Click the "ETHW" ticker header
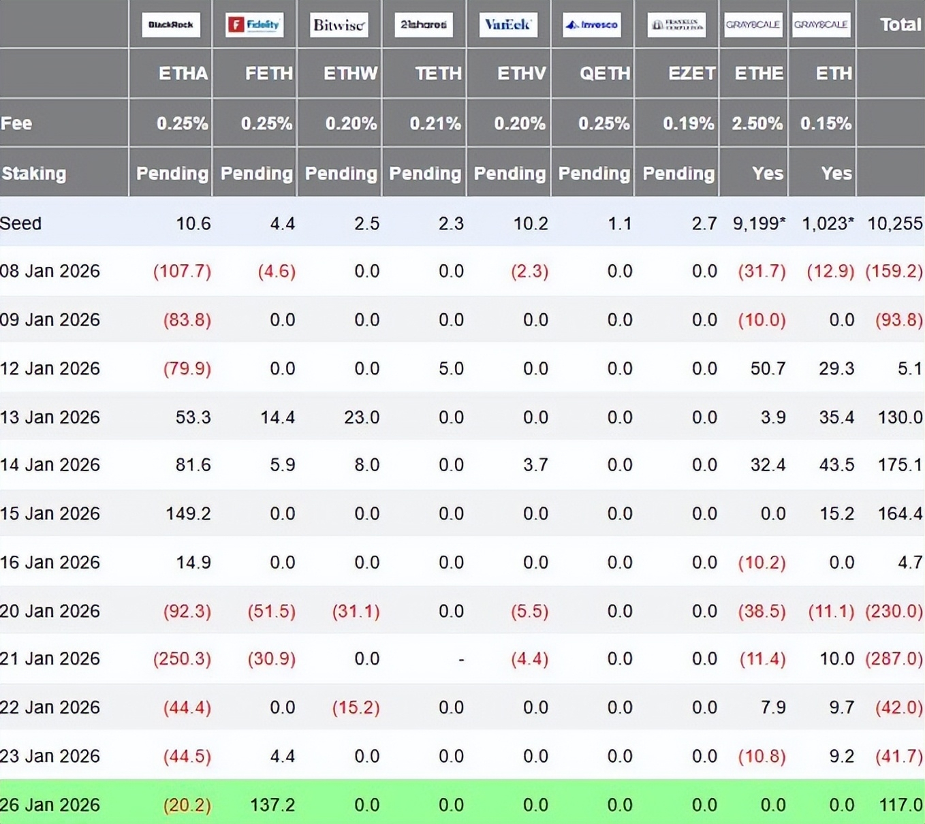The width and height of the screenshot is (925, 824). click(x=351, y=74)
